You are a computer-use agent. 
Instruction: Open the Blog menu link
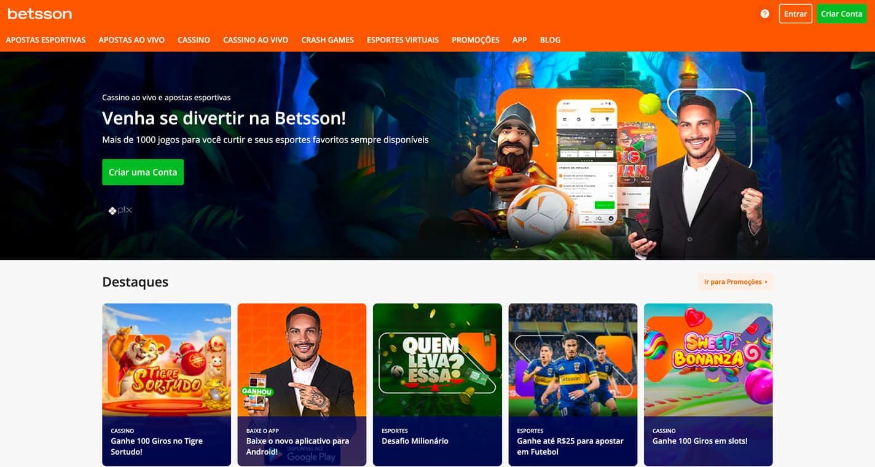click(x=550, y=40)
